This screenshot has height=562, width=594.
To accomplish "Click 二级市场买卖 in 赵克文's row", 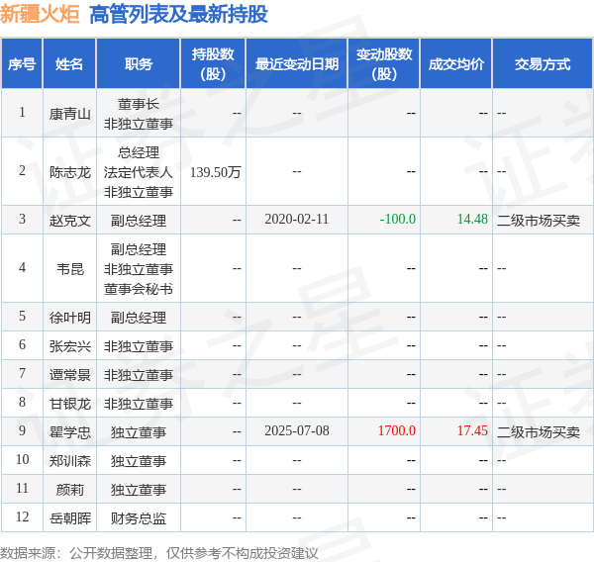I will pyautogui.click(x=539, y=220).
